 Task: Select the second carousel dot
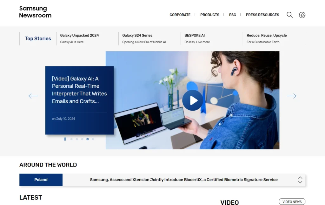tap(77, 139)
